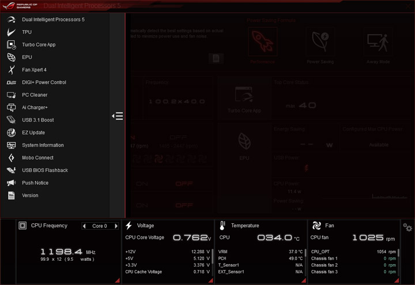Image resolution: width=415 pixels, height=285 pixels.
Task: Open Push Notice label
Action: [x=35, y=183]
